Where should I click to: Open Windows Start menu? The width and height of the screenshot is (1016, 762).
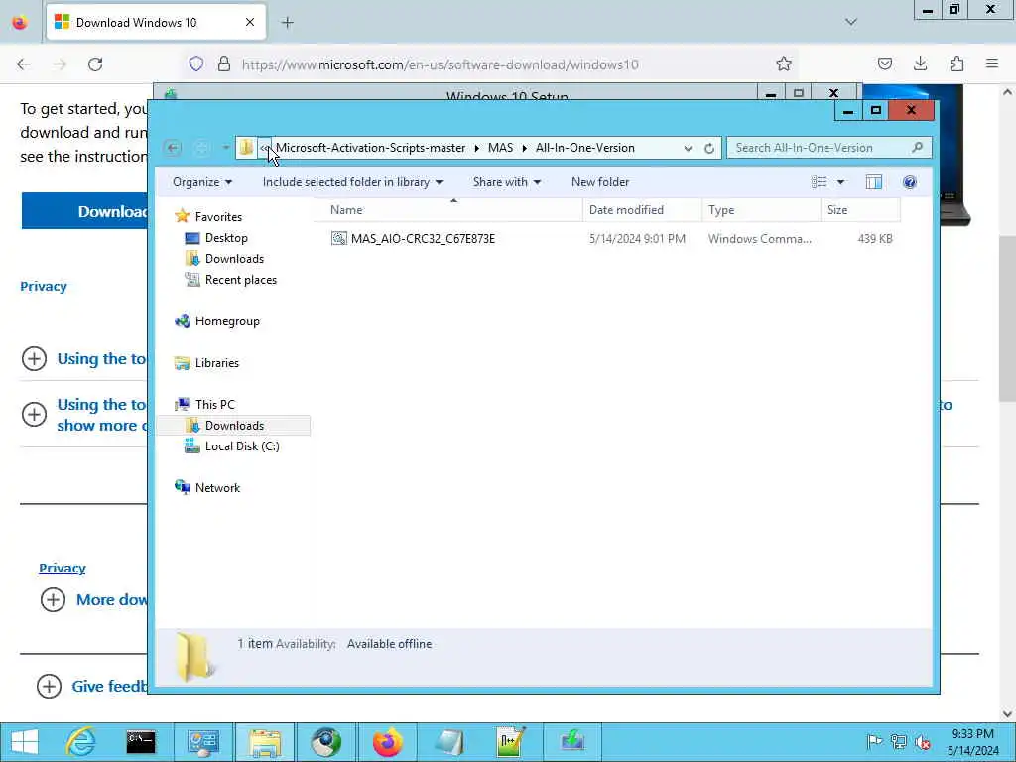(24, 742)
